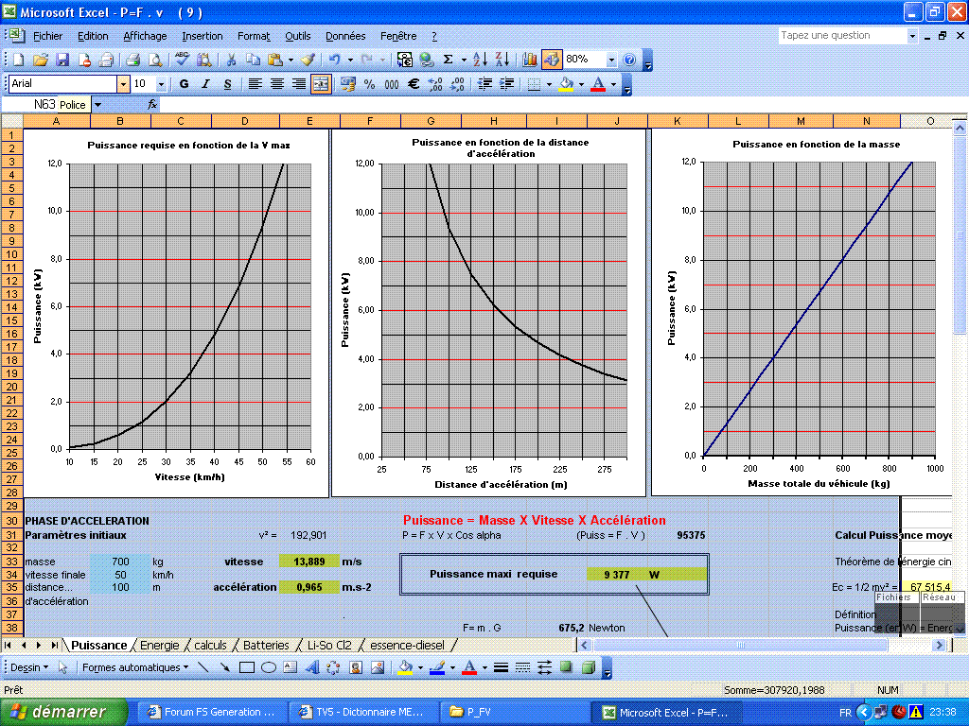Click the insert function fx button
Viewport: 969px width, 726px height.
point(152,104)
